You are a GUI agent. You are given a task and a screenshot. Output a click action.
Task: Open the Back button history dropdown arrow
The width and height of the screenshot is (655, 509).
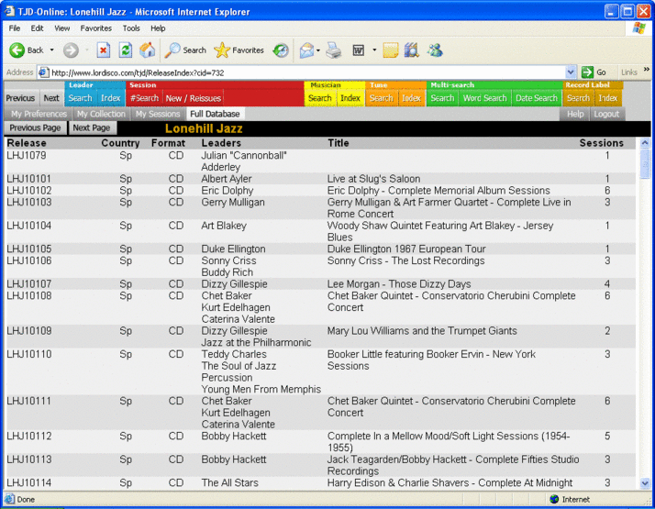click(x=51, y=50)
